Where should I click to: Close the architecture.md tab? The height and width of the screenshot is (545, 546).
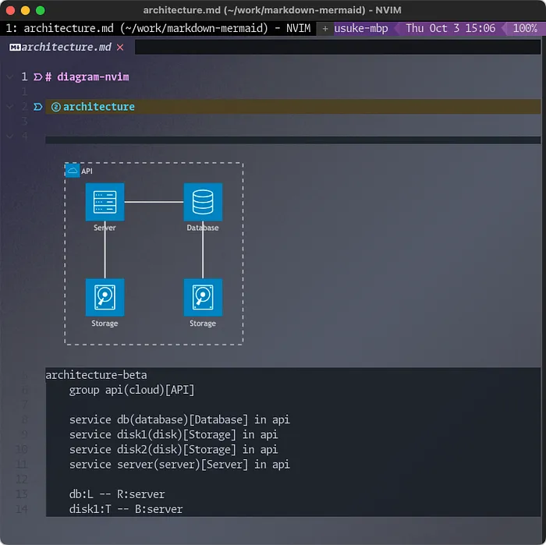click(120, 47)
